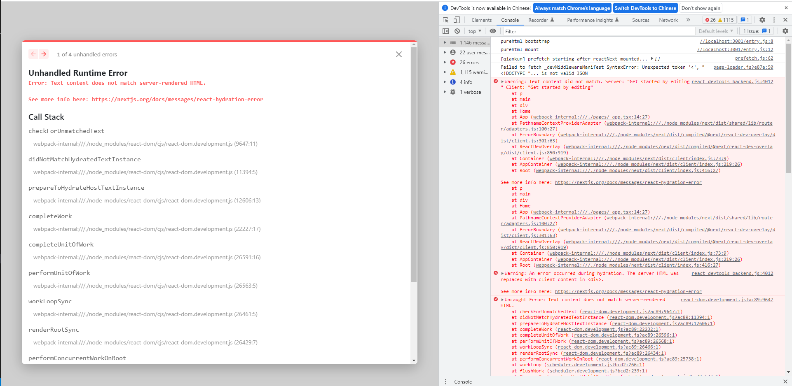This screenshot has height=386, width=792.
Task: Collapse the Uncaught Error console entry
Action: tap(502, 300)
